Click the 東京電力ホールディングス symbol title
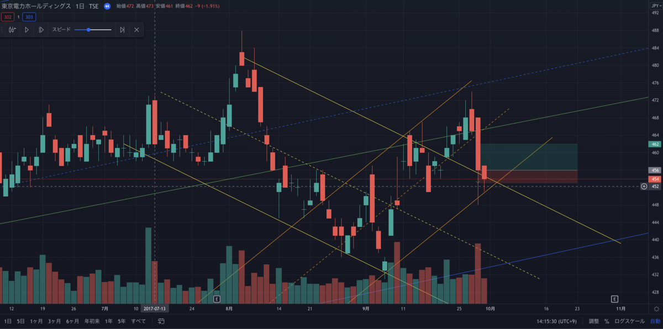This screenshot has height=329, width=663. [x=36, y=6]
